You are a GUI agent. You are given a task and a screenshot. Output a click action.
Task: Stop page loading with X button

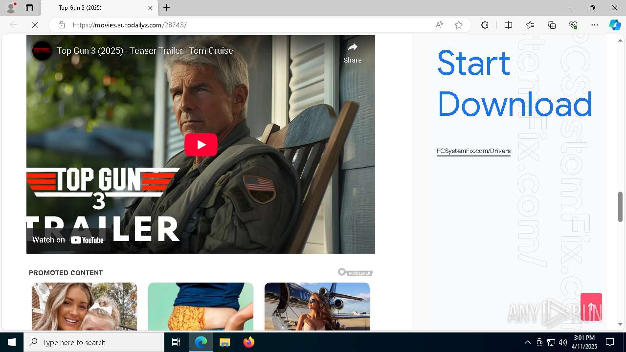click(35, 25)
